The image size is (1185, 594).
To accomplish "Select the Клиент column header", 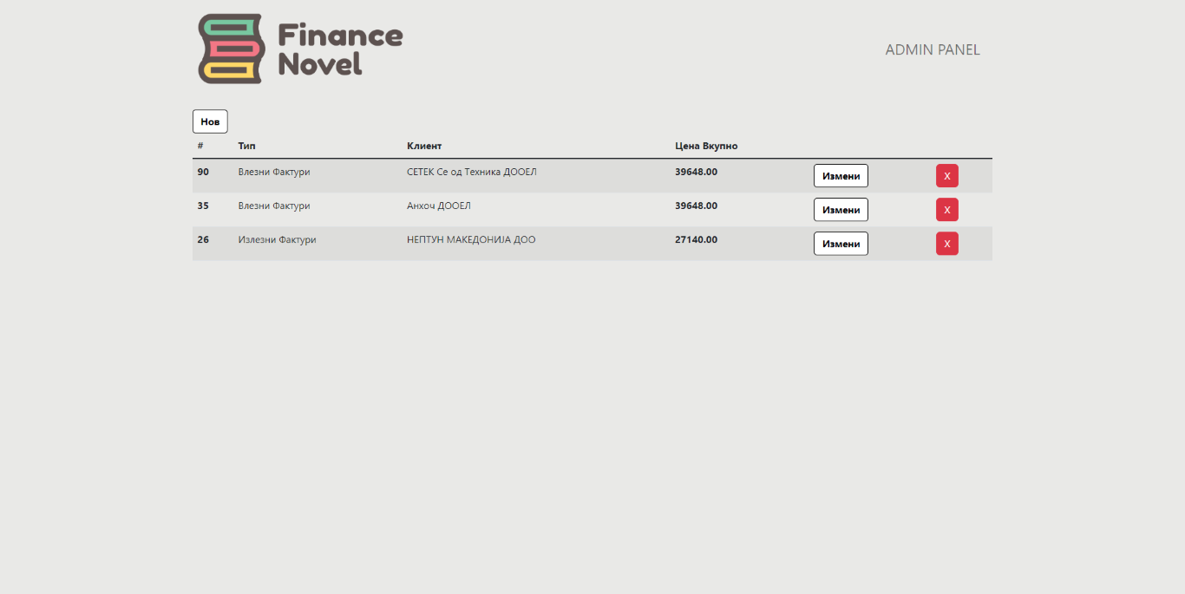I will [x=424, y=146].
